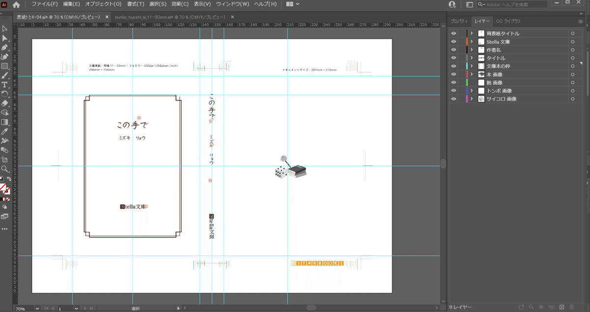
Task: Create a new layer in Layers panel
Action: pyautogui.click(x=562, y=307)
